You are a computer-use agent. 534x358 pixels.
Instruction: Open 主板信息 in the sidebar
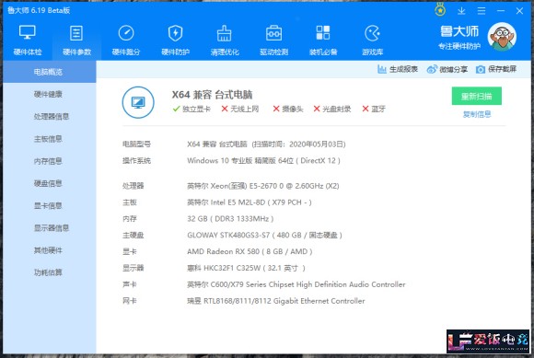(x=48, y=138)
